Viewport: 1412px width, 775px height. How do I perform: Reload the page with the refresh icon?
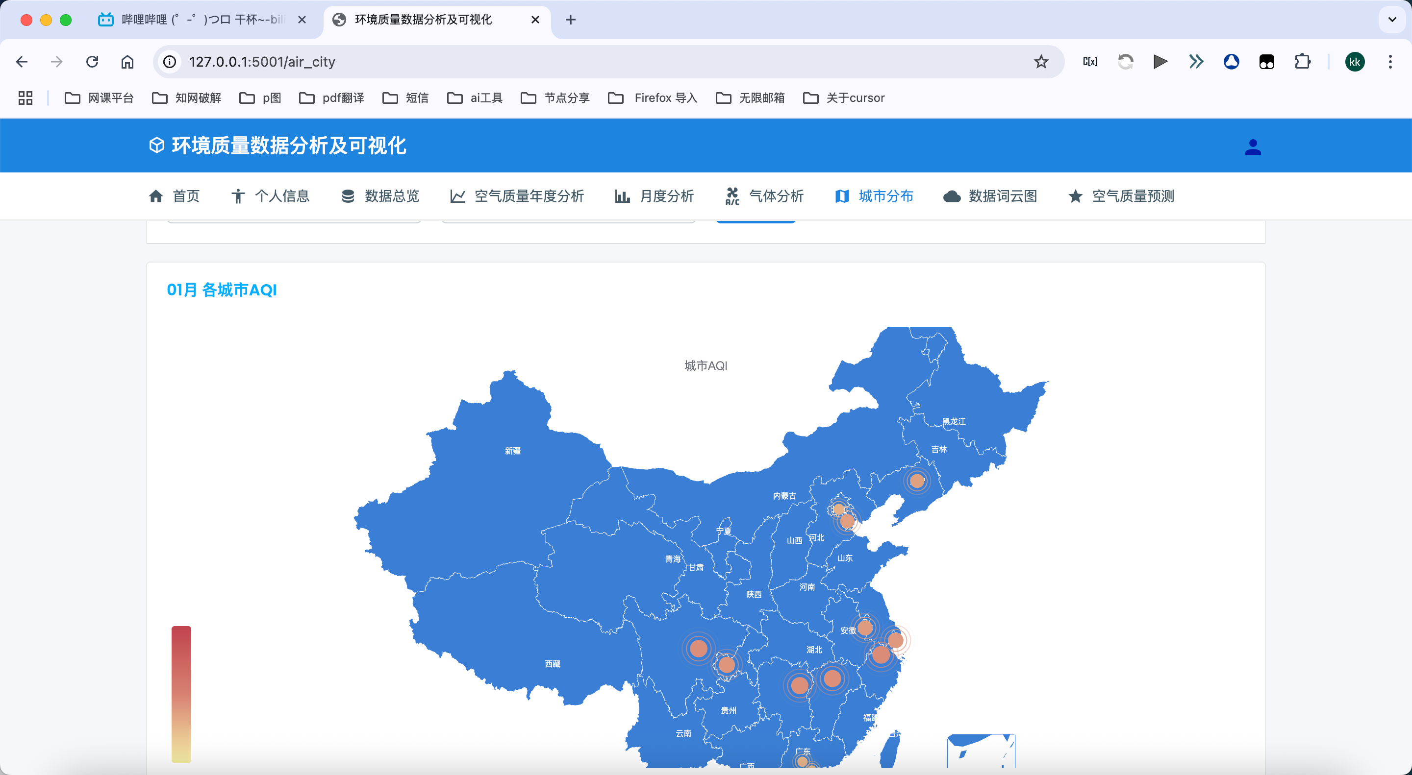(x=92, y=62)
